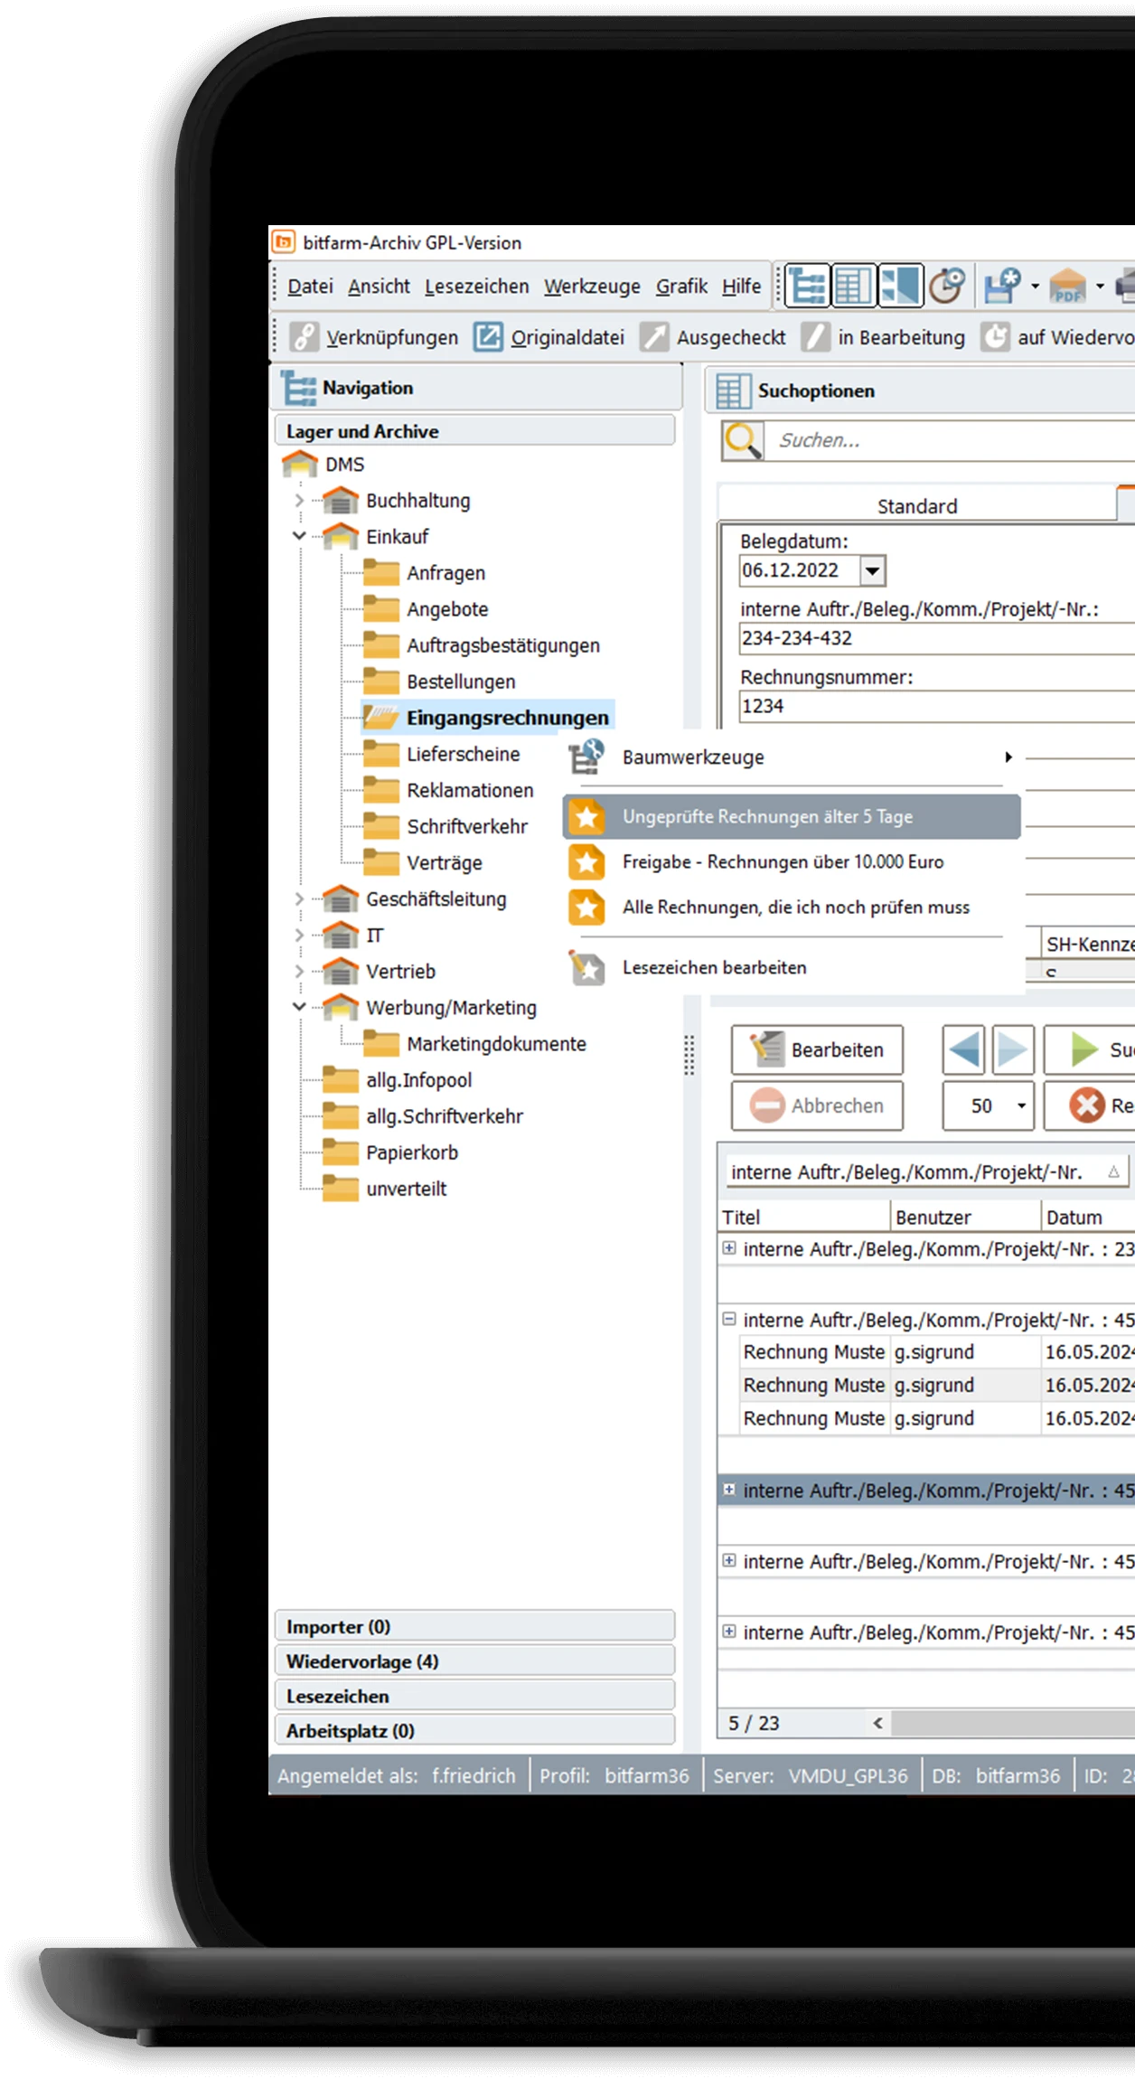This screenshot has height=2079, width=1135.
Task: Collapse the Werbung/Marketing tree node
Action: tap(299, 1007)
